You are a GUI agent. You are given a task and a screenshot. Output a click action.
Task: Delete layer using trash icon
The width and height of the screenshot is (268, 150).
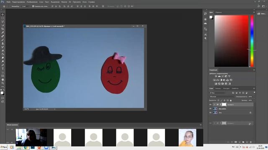coord(251,142)
